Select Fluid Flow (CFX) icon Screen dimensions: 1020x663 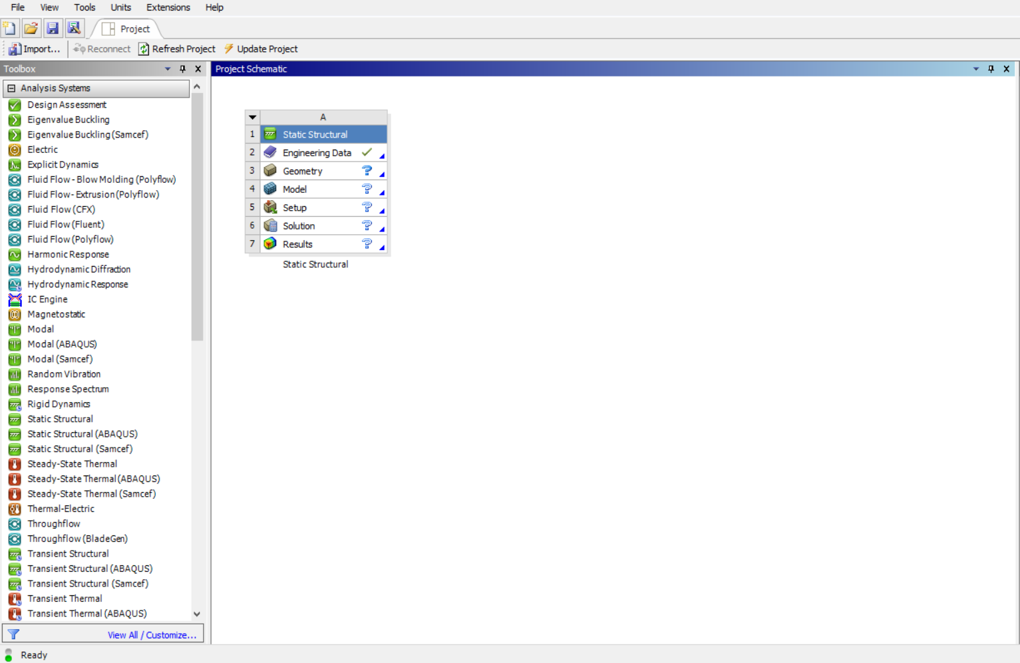click(x=15, y=209)
